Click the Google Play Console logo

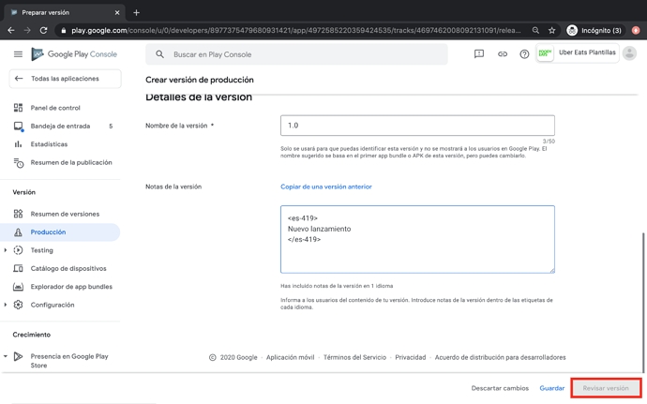tap(74, 54)
